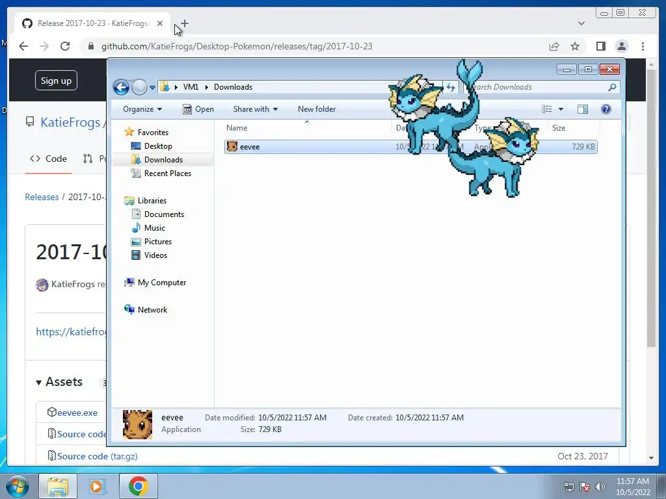The height and width of the screenshot is (499, 666).
Task: Open Windows Media Player from taskbar
Action: pyautogui.click(x=98, y=486)
